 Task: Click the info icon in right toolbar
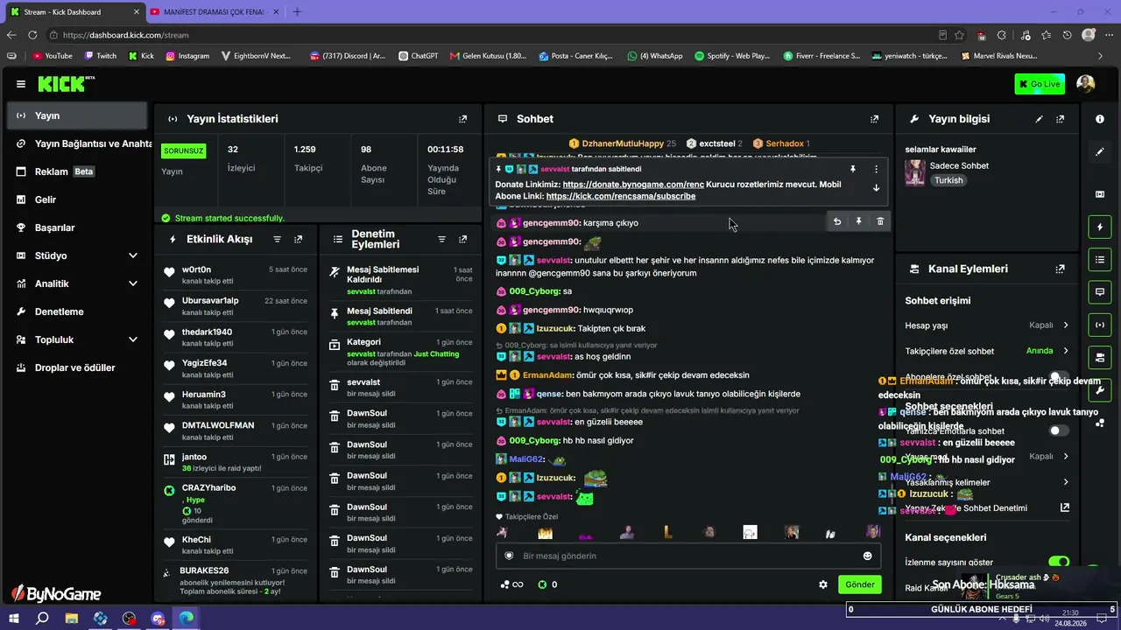point(1100,119)
